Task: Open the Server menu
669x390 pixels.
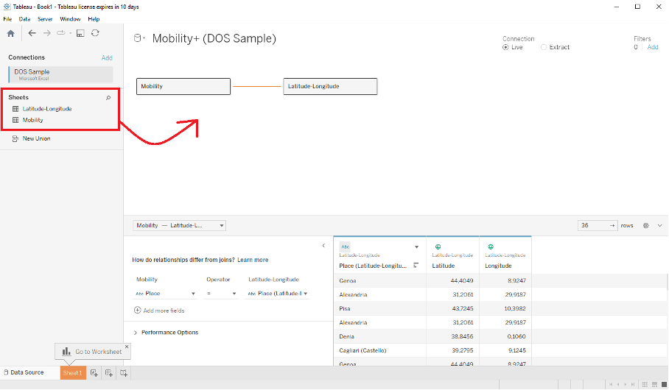Action: [x=45, y=19]
